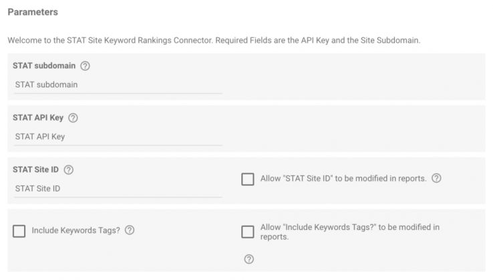Show help tooltip for STAT Site ID label
Image resolution: width=493 pixels, height=280 pixels.
click(69, 169)
